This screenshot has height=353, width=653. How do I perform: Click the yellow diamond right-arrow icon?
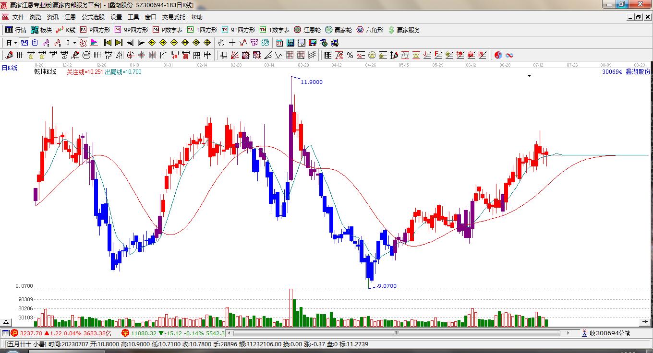163,43
